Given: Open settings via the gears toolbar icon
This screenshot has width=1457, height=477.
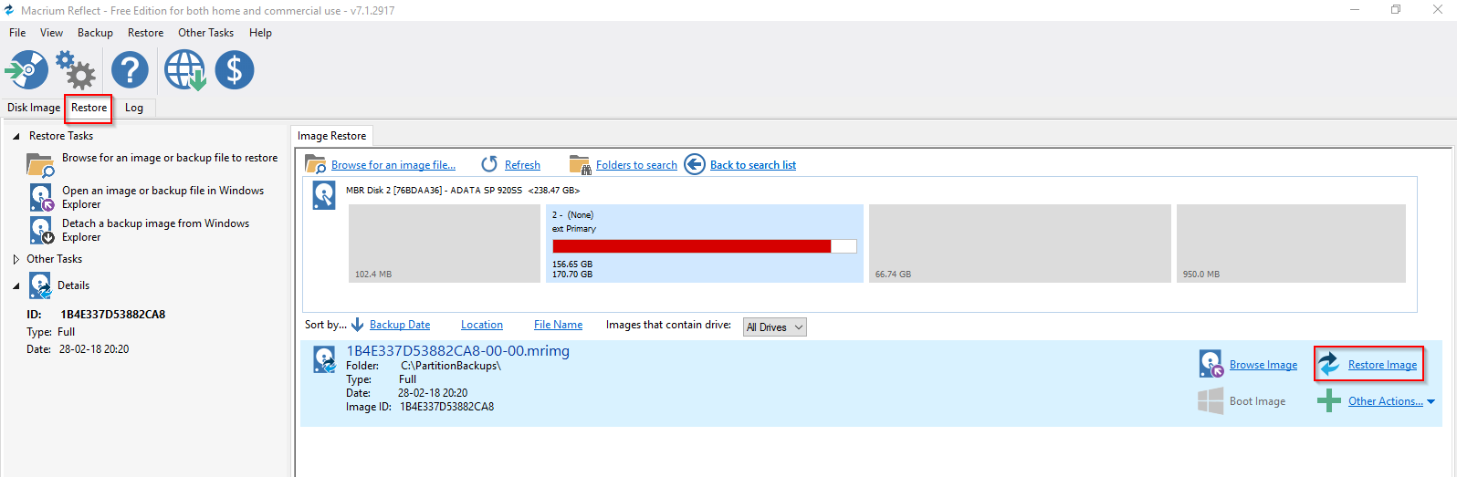Looking at the screenshot, I should [x=76, y=70].
